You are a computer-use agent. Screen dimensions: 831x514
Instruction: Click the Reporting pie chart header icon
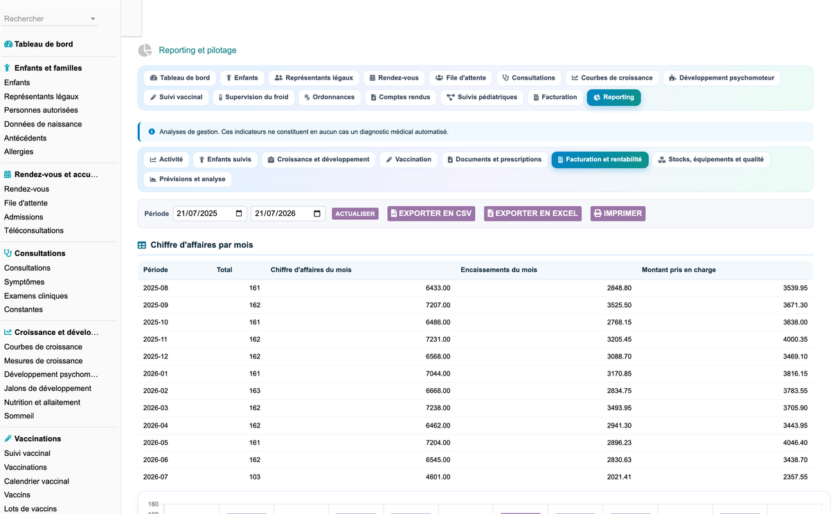[x=145, y=51]
